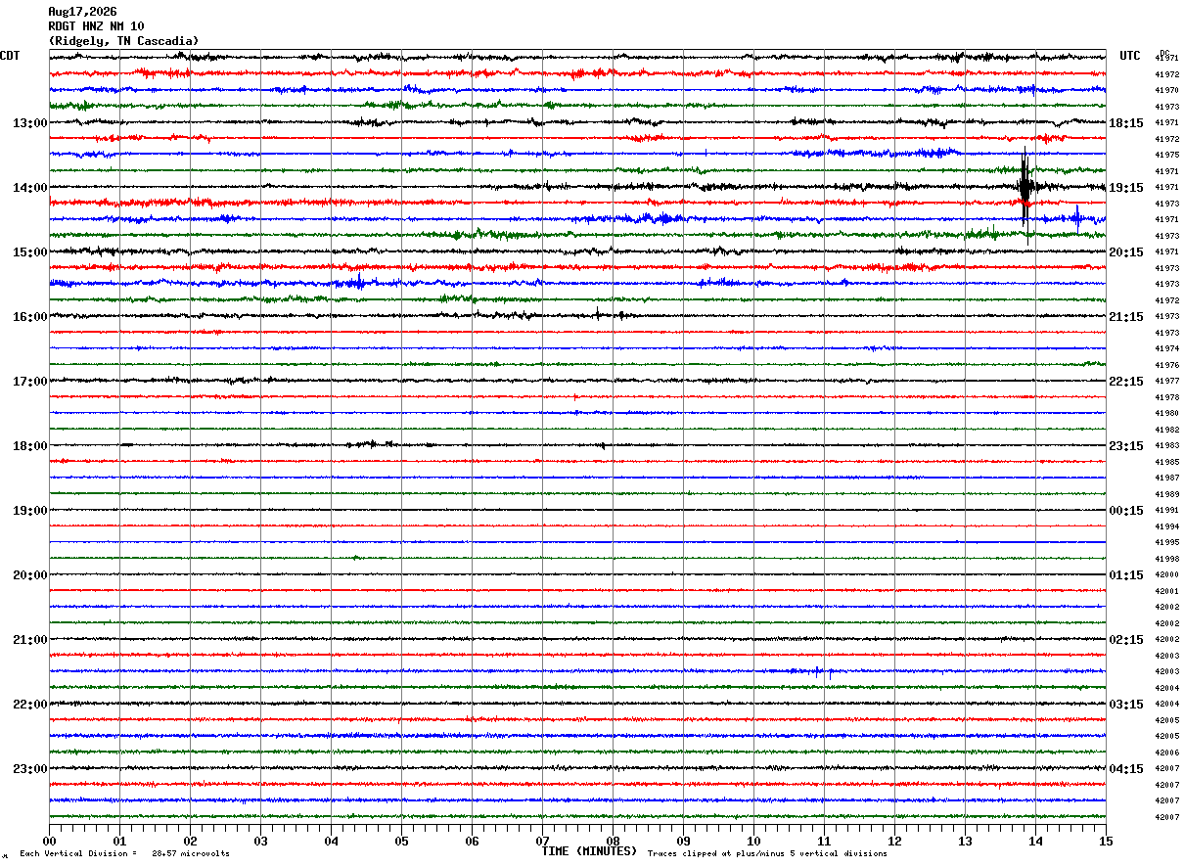Viewport: 1184px width, 867px height.
Task: Select the 19:15 UTC time label
Action: pyautogui.click(x=1126, y=188)
